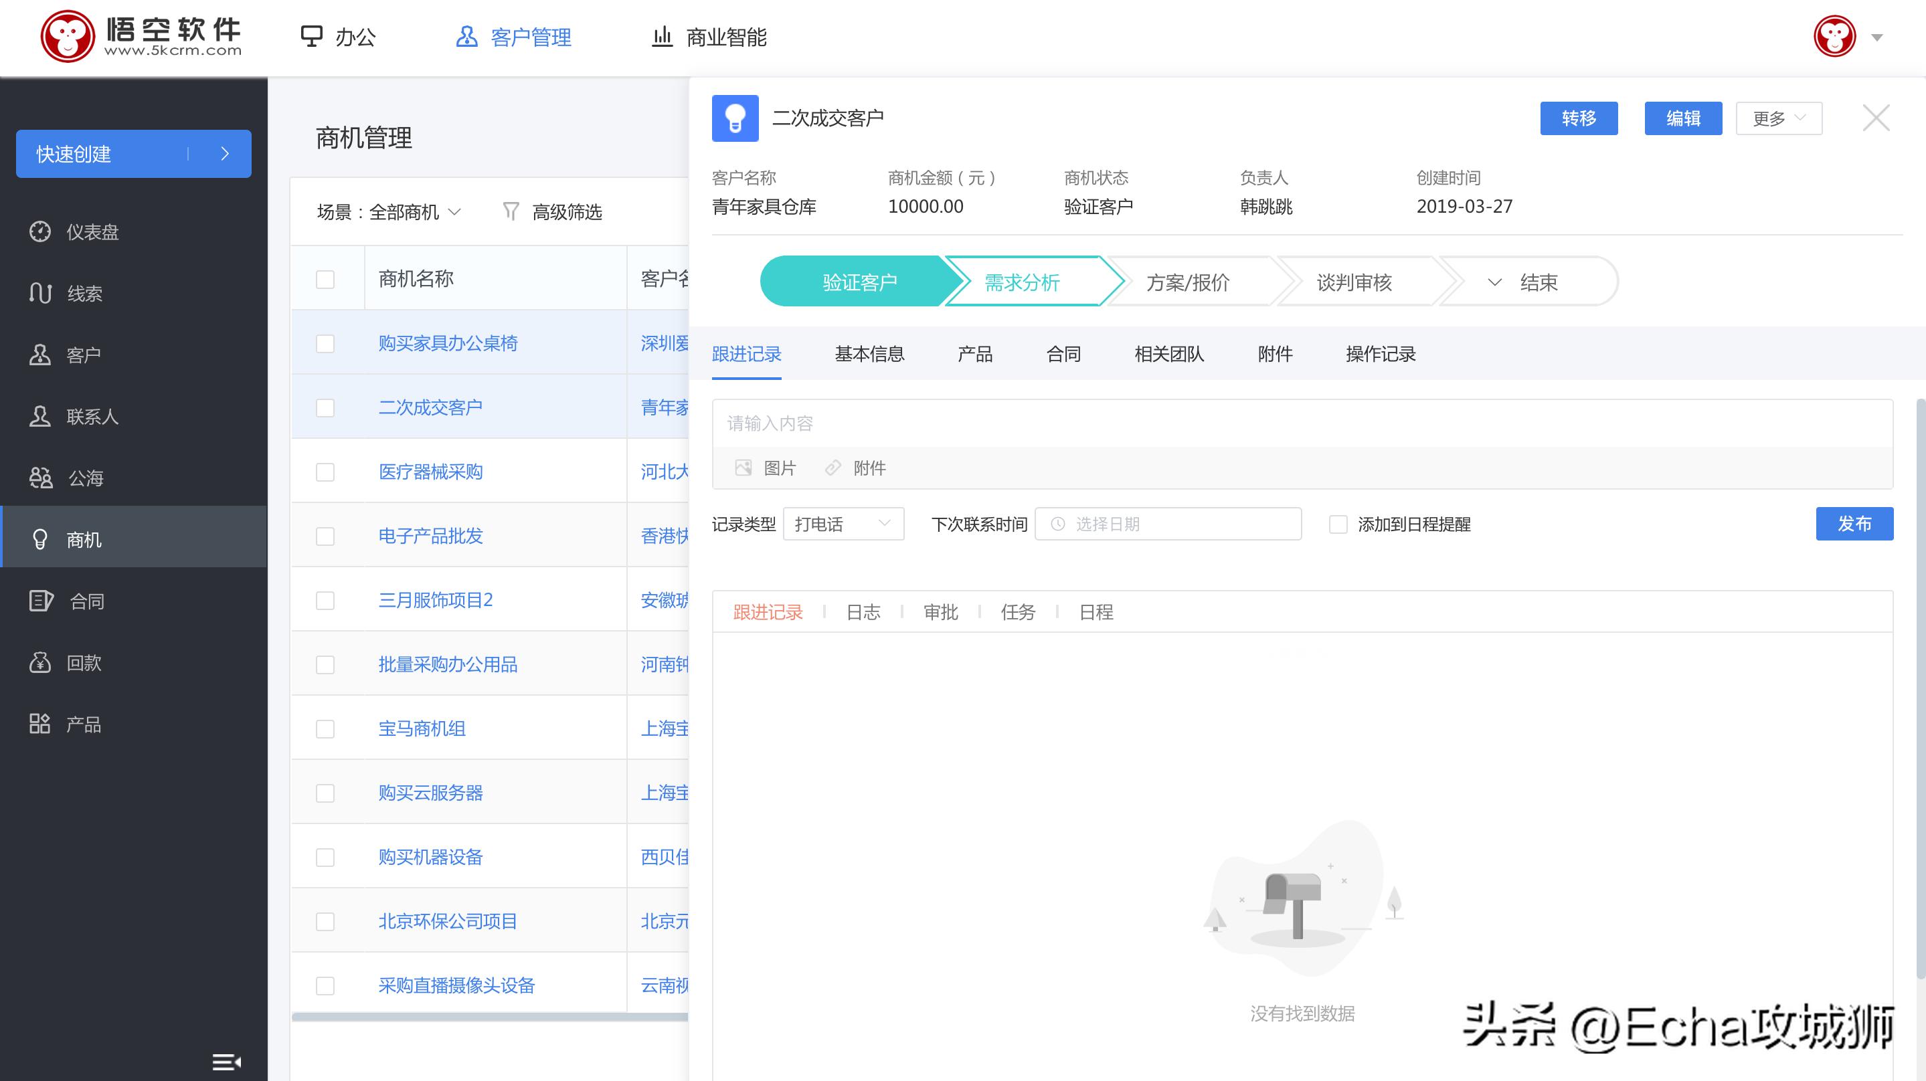Collapse the sidebar via bottom toggle icon
Screen dimensions: 1926x1081
pos(225,1061)
